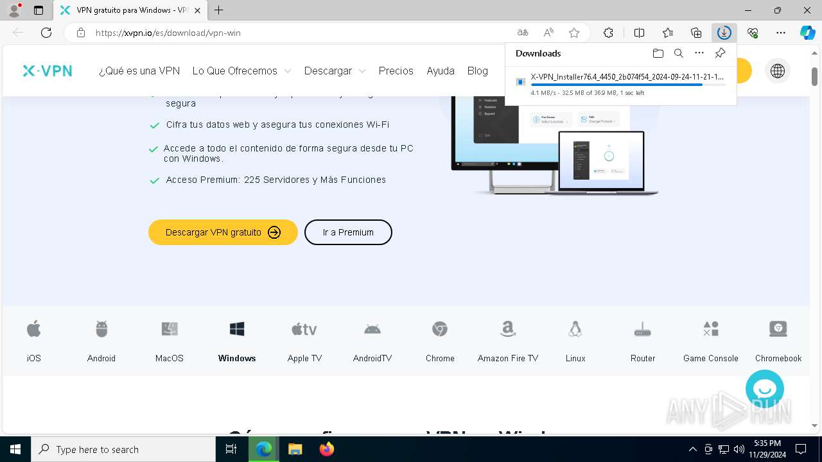Select the Android platform icon

(x=101, y=330)
